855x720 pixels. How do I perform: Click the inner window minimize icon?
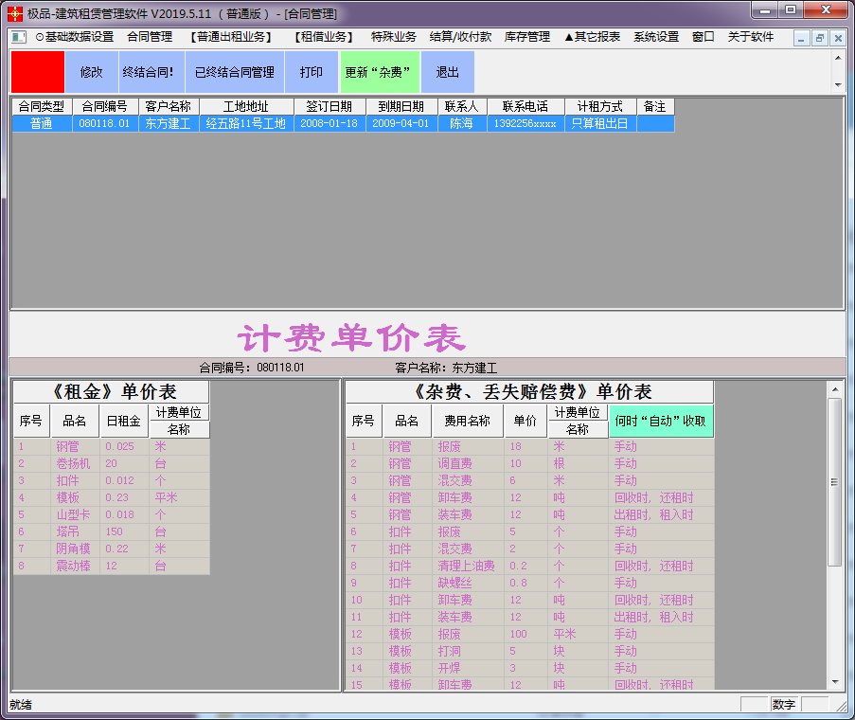[x=801, y=38]
